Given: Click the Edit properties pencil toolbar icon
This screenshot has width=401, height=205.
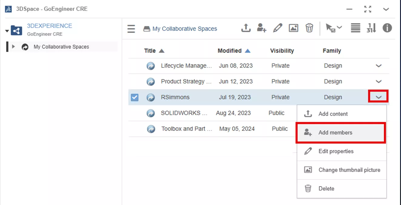Looking at the screenshot, I should [x=277, y=28].
